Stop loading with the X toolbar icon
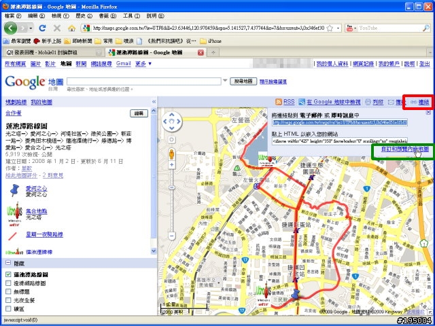The height and width of the screenshot is (326, 435). coord(57,28)
